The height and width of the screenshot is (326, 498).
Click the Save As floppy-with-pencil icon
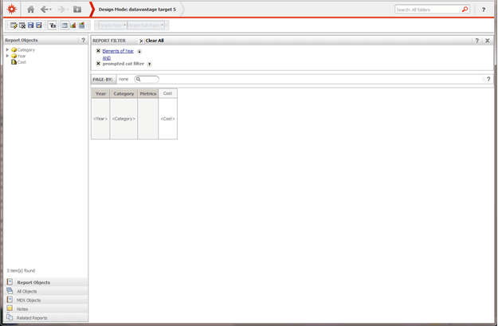click(39, 25)
